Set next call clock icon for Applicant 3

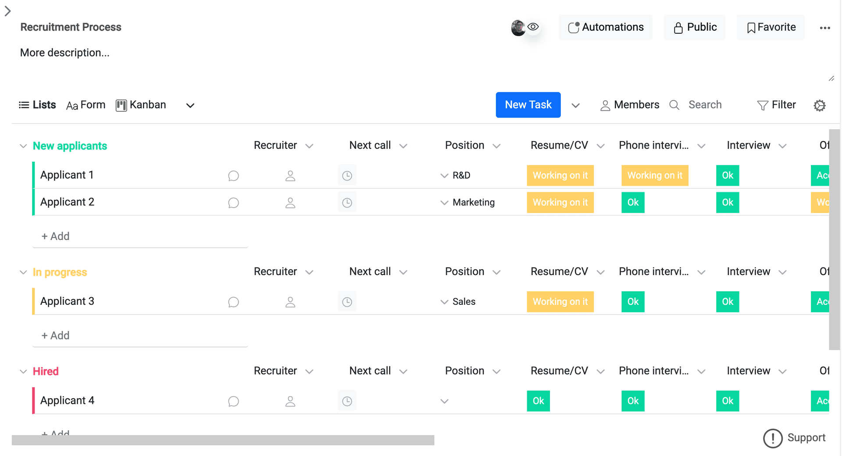pyautogui.click(x=347, y=302)
